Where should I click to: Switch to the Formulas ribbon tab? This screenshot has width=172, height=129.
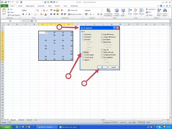(x=41, y=6)
